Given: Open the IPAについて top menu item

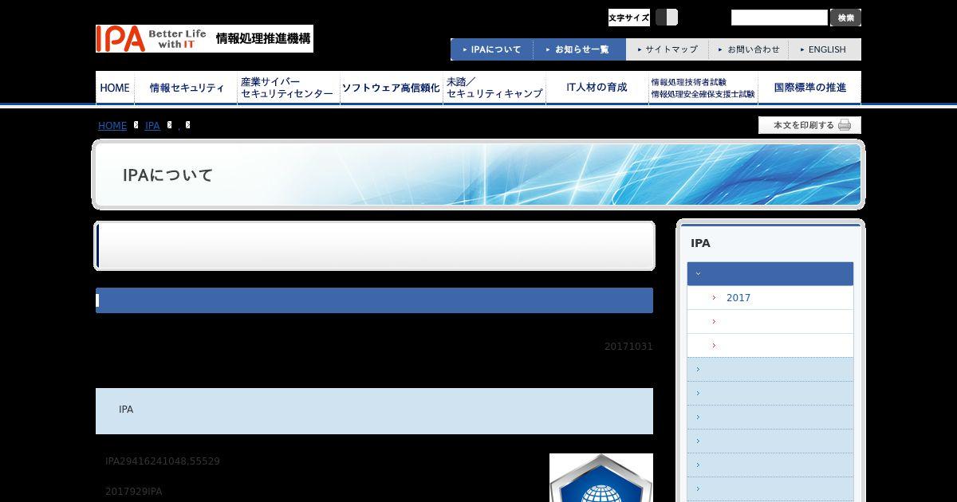Looking at the screenshot, I should (492, 49).
